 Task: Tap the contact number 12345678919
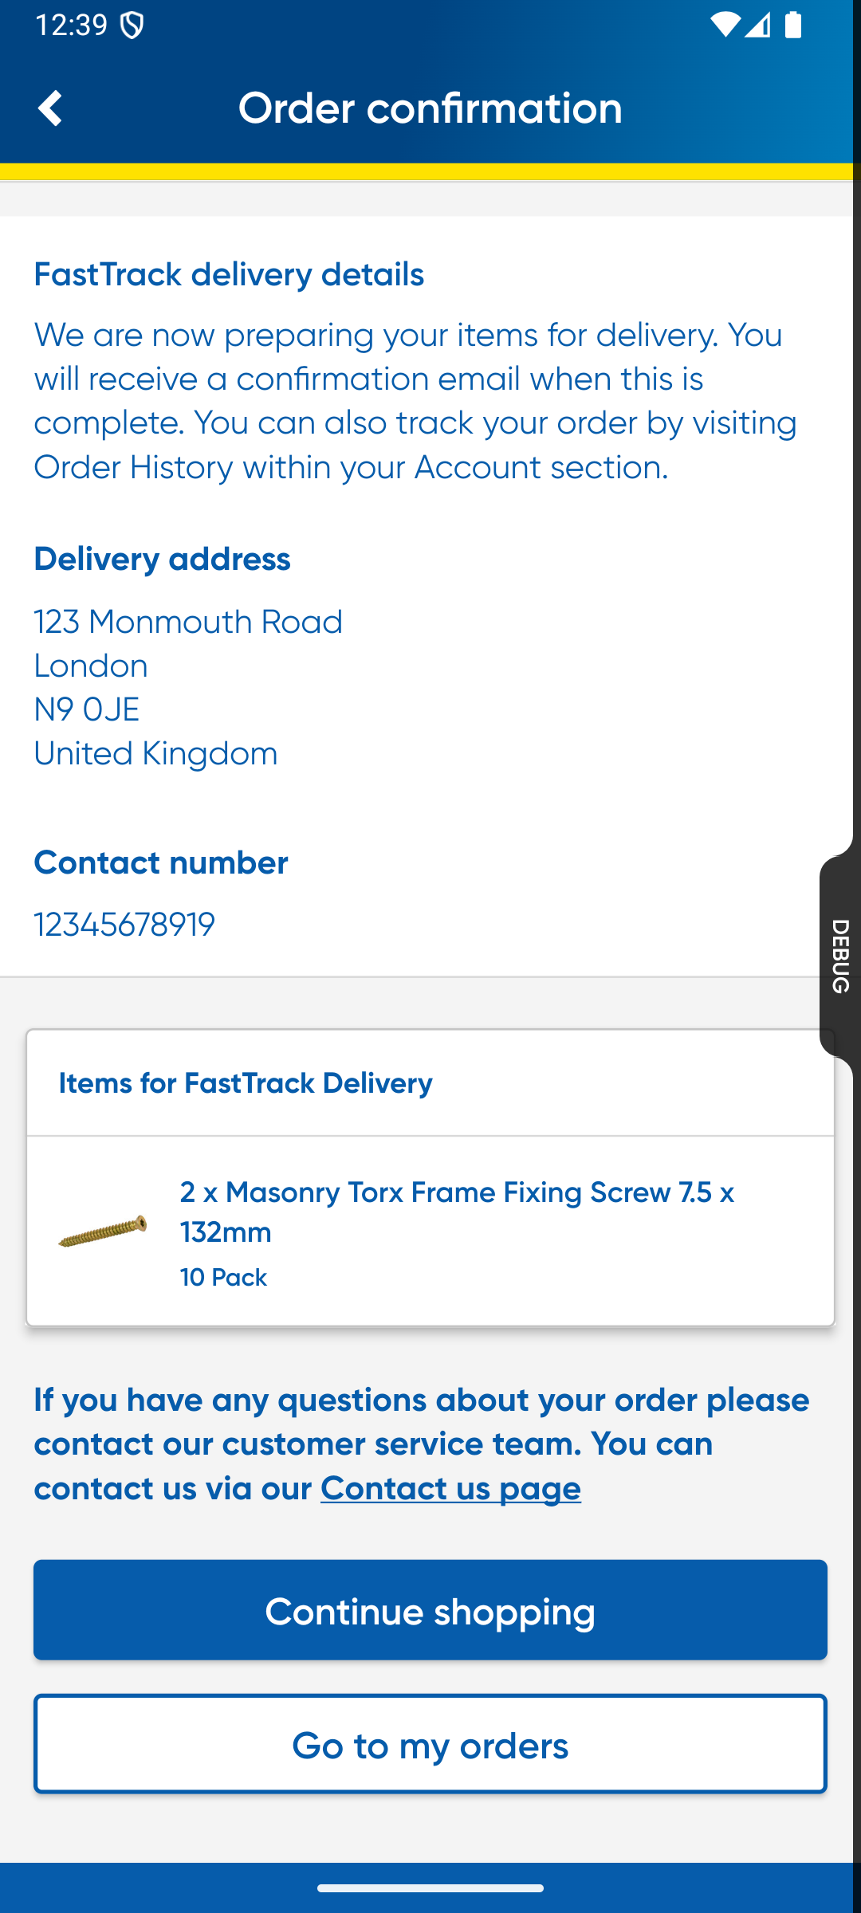124,925
